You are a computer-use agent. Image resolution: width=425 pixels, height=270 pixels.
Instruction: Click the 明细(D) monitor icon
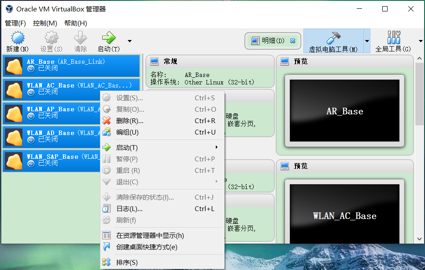point(255,40)
